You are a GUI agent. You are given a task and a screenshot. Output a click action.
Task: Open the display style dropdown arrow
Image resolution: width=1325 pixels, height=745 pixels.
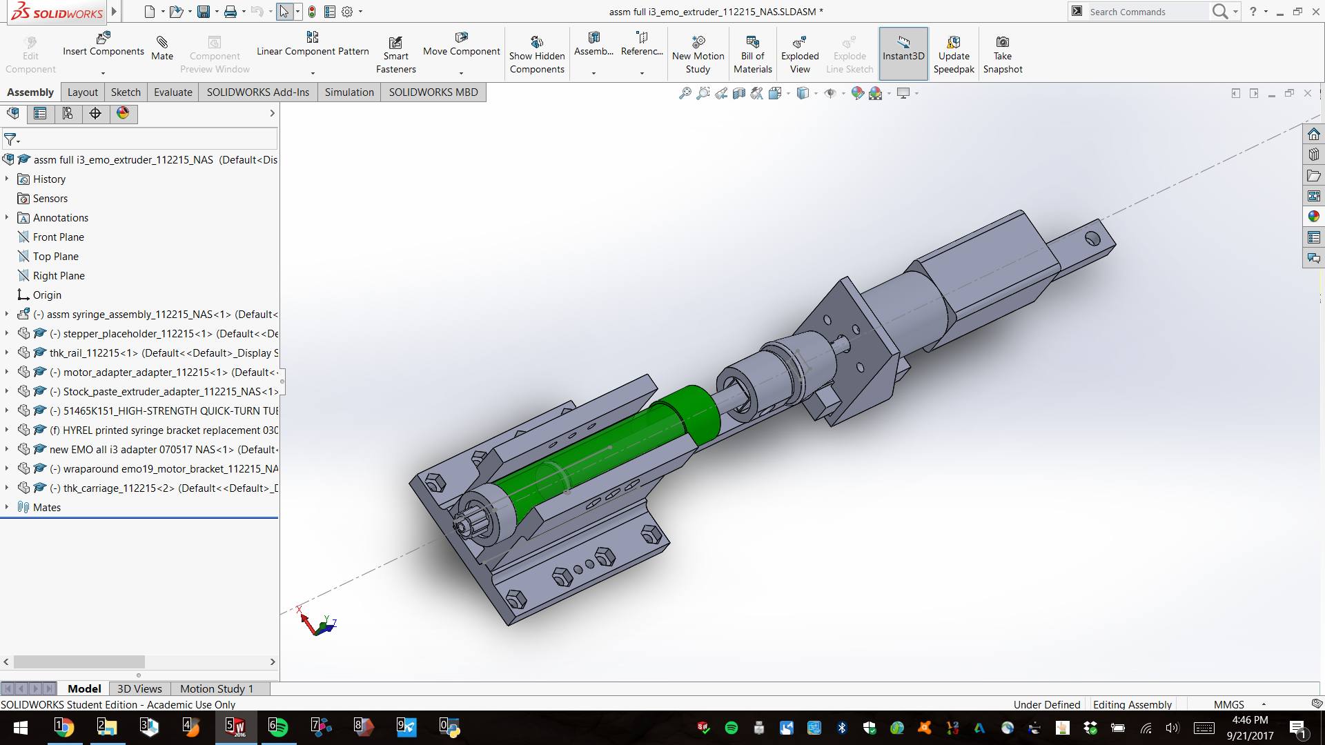coord(816,93)
